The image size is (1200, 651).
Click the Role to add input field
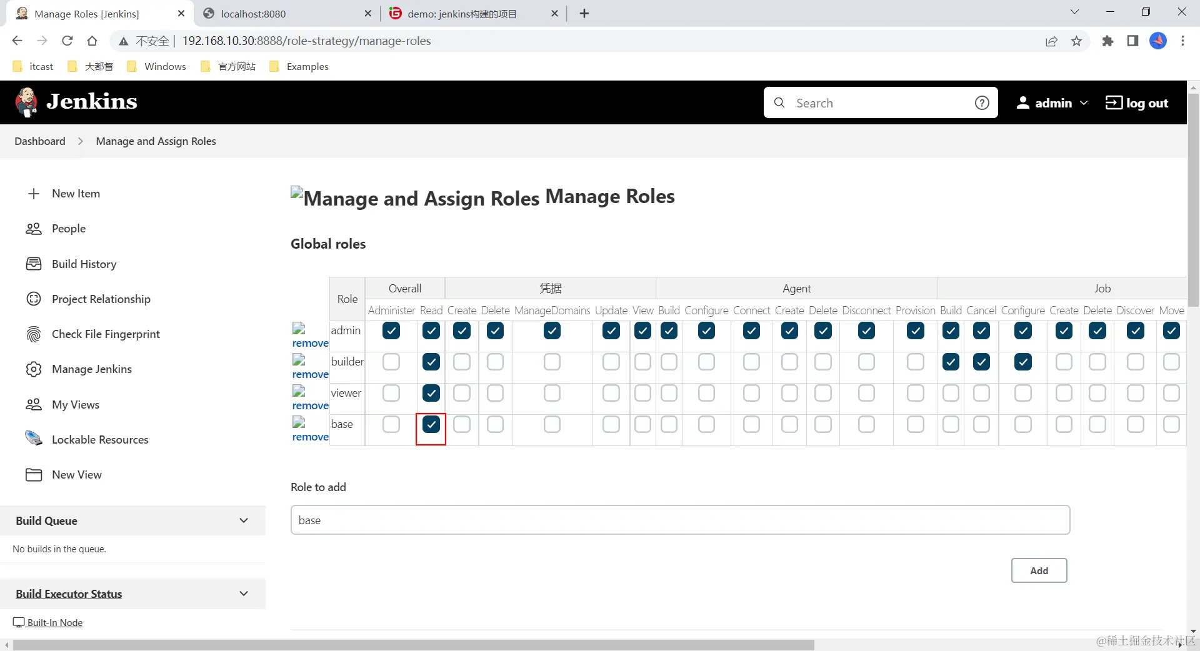tap(680, 520)
